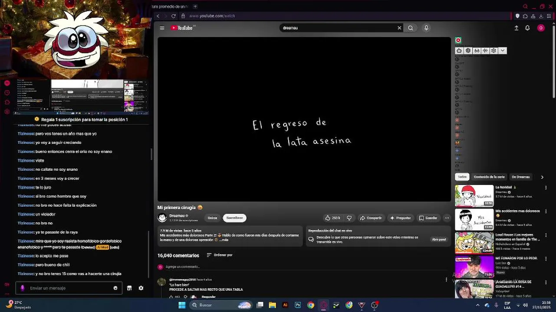Select the Todos filter chip
Image resolution: width=556 pixels, height=312 pixels.
click(462, 177)
